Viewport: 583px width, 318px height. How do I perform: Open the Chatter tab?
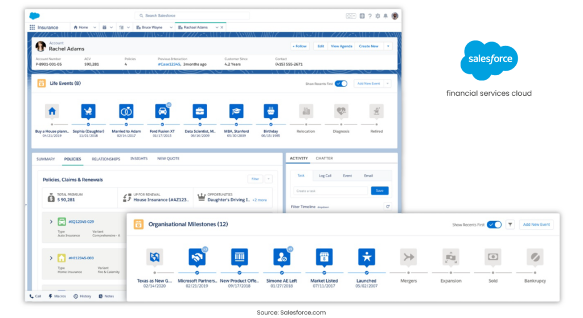pyautogui.click(x=324, y=158)
